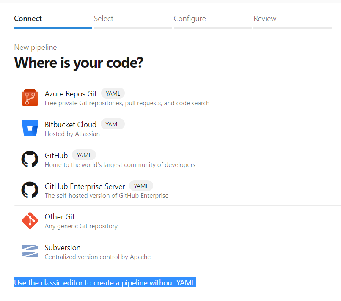The image size is (341, 301).
Task: Click the GitHub octocat icon
Action: click(30, 159)
